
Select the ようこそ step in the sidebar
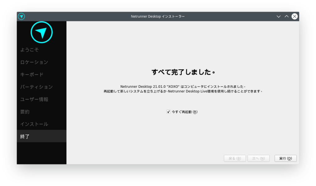30,50
